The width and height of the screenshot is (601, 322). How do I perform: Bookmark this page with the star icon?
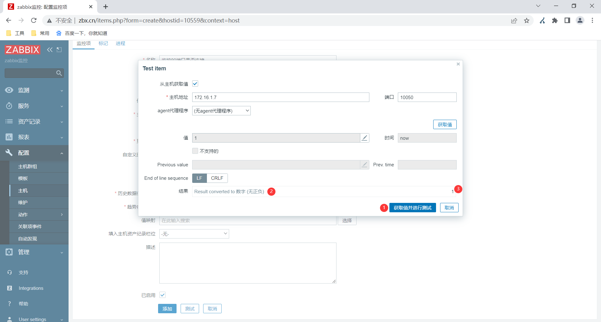[x=527, y=21]
